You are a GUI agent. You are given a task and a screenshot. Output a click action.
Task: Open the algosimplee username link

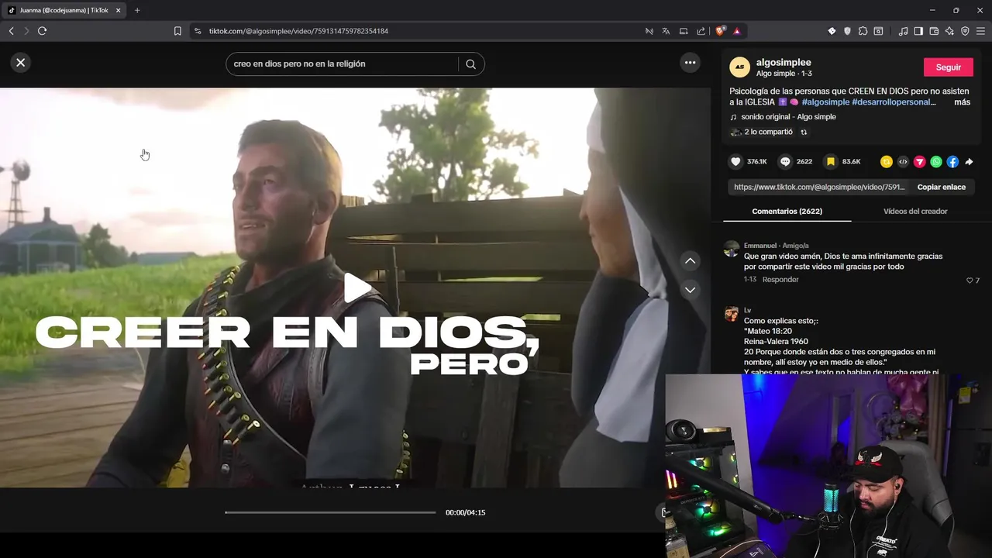(784, 62)
